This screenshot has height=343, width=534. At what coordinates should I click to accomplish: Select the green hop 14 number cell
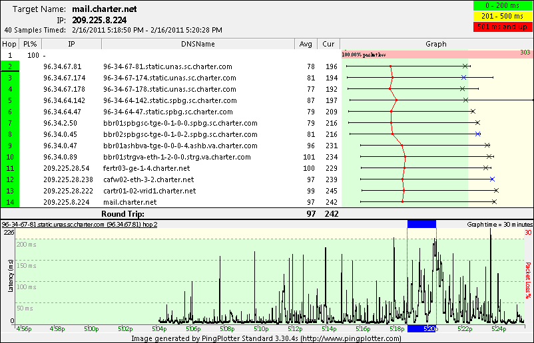coord(10,202)
